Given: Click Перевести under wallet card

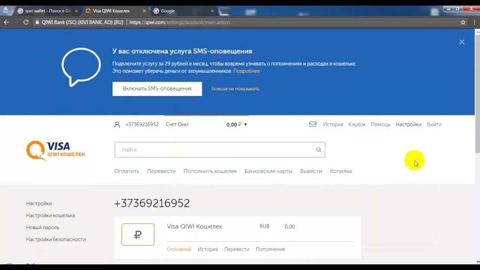Looking at the screenshot, I should [237, 249].
